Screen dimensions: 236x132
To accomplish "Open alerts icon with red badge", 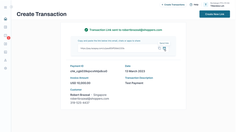I will point(5,36).
